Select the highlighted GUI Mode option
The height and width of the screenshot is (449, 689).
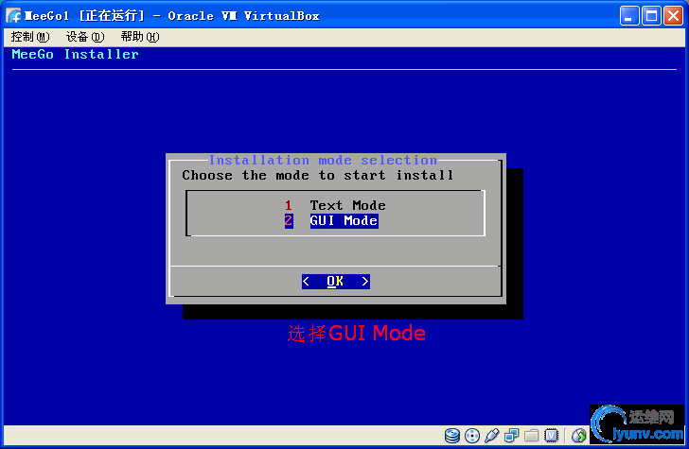pos(344,220)
